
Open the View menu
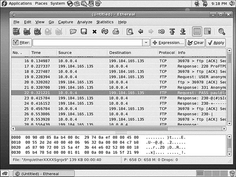(x=40, y=22)
